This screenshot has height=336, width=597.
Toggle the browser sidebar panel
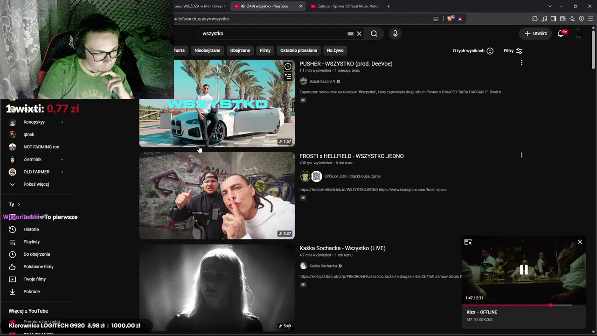click(554, 19)
